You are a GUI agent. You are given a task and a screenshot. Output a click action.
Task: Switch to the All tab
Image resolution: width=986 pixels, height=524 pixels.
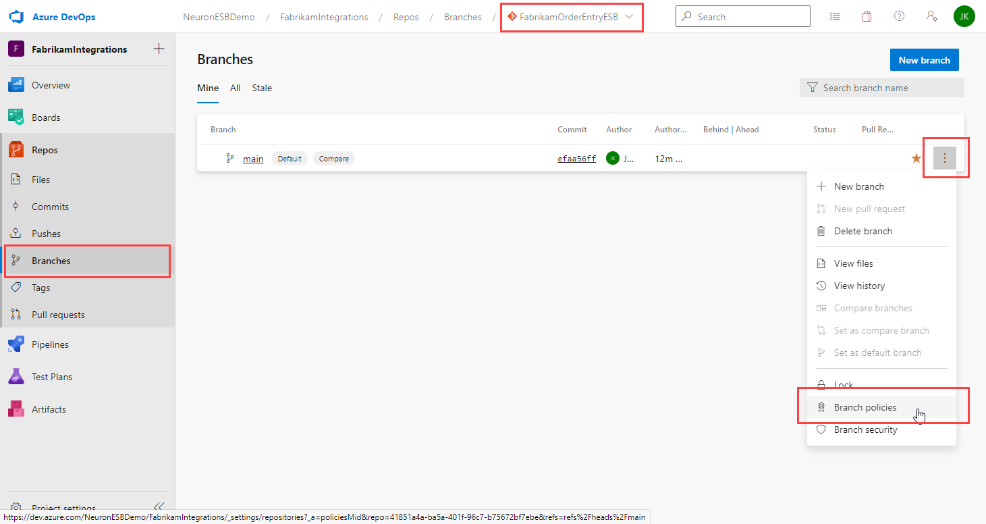pyautogui.click(x=236, y=88)
